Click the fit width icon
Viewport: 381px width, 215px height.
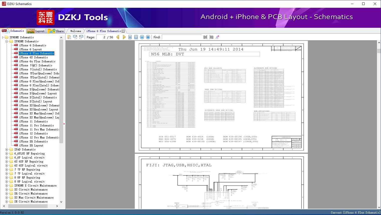click(x=130, y=37)
